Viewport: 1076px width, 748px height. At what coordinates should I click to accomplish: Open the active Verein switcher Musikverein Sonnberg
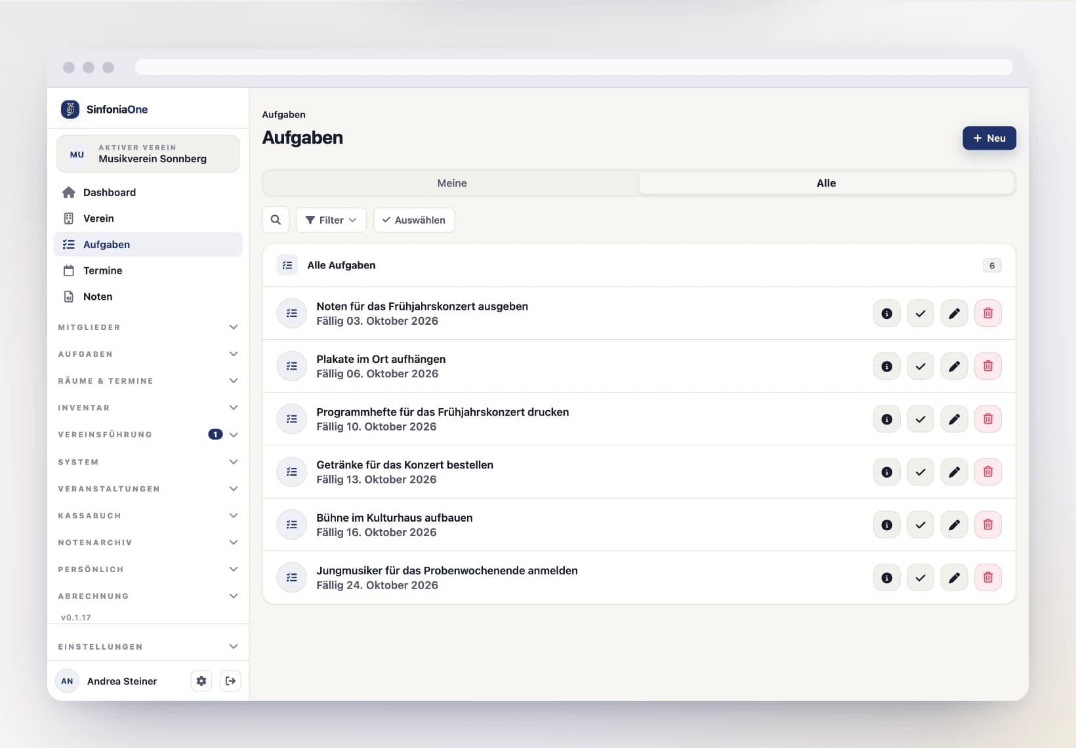click(x=148, y=154)
